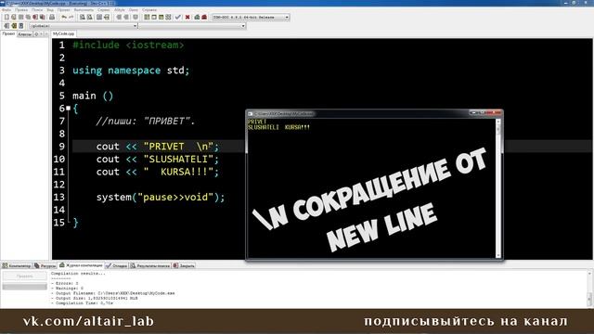Open the Правка menu
The width and height of the screenshot is (594, 334).
click(21, 9)
